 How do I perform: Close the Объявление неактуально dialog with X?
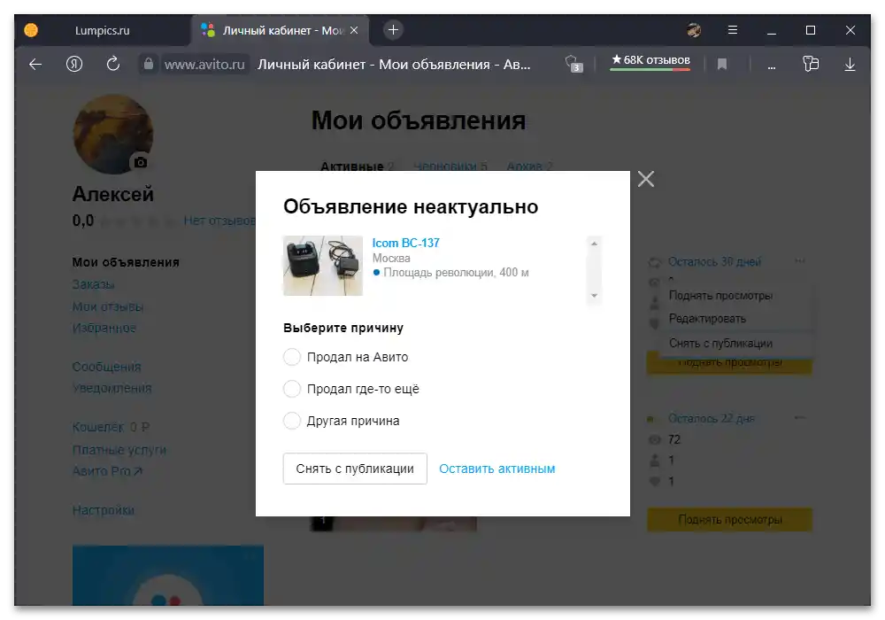pyautogui.click(x=646, y=179)
